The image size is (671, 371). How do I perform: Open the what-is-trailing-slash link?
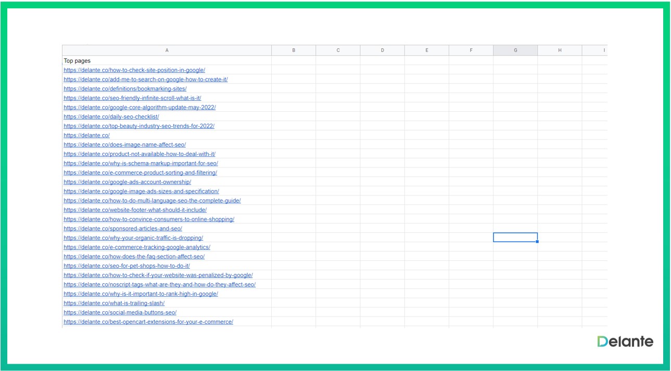(x=114, y=303)
